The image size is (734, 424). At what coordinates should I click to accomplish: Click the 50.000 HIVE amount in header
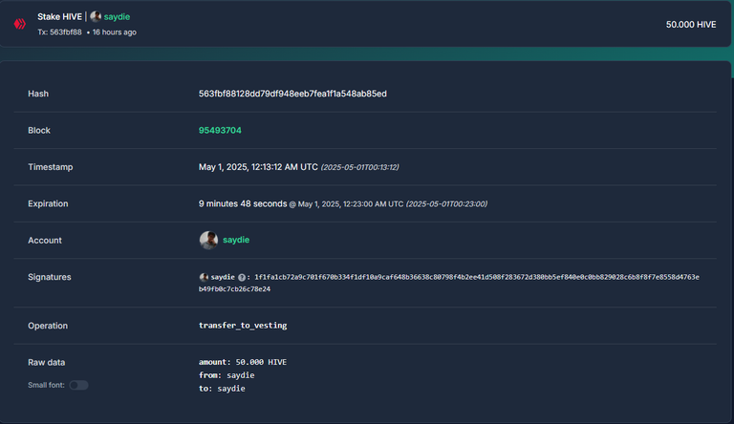[691, 24]
